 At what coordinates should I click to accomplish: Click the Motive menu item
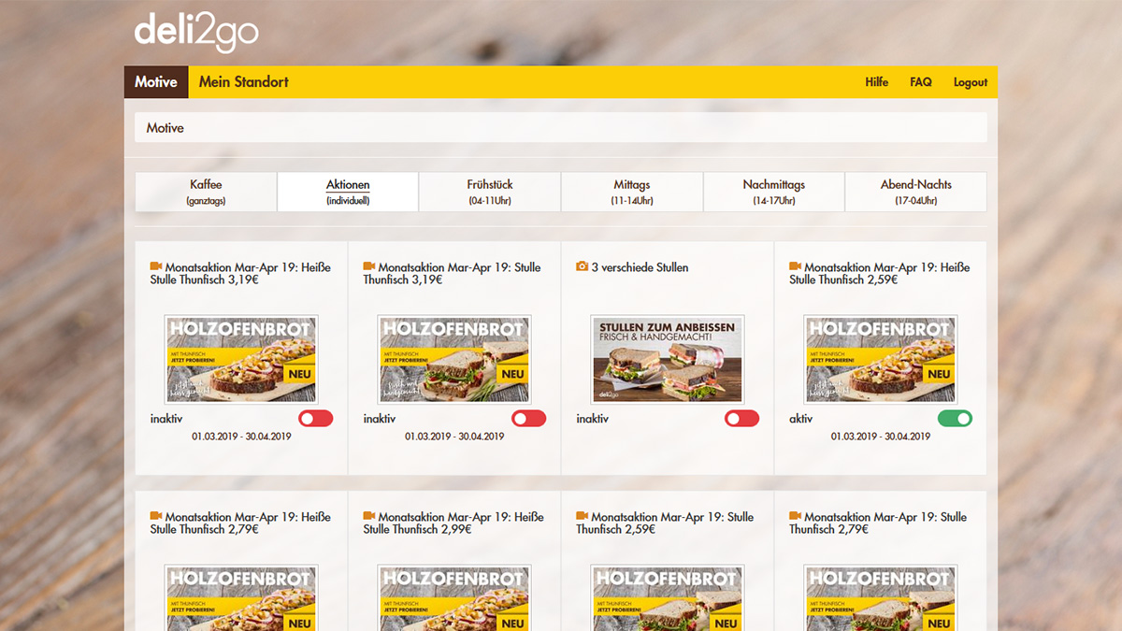tap(155, 81)
